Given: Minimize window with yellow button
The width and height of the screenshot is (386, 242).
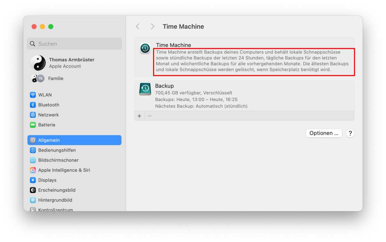Looking at the screenshot, I should pos(42,27).
